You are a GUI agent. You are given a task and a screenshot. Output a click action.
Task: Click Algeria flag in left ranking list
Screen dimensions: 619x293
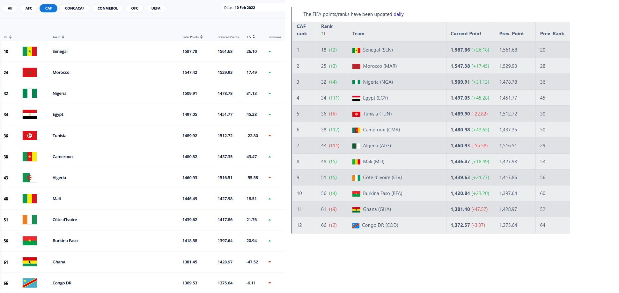30,178
